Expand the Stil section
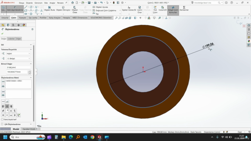Viewport: 251px width, 141px height. 31,45
